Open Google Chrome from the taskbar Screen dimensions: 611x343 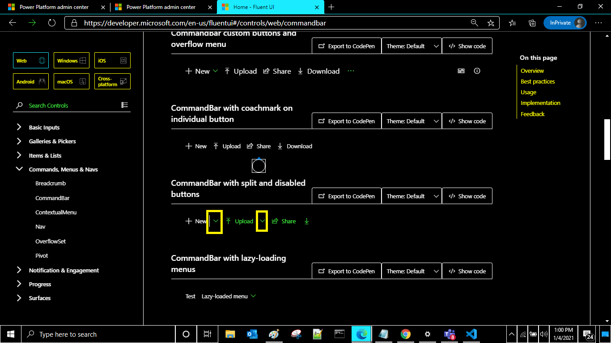point(405,334)
